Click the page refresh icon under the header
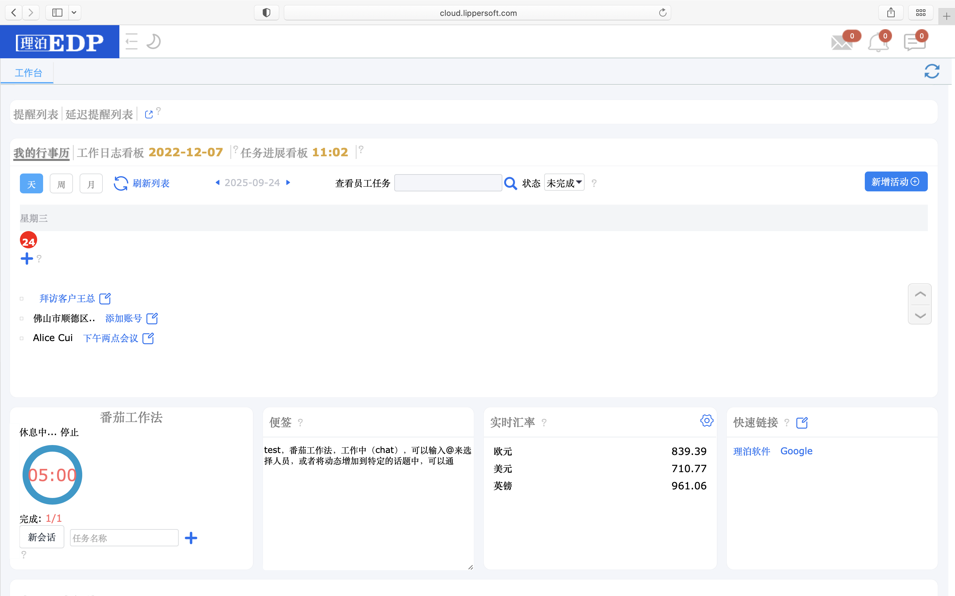Image resolution: width=955 pixels, height=596 pixels. pyautogui.click(x=932, y=71)
